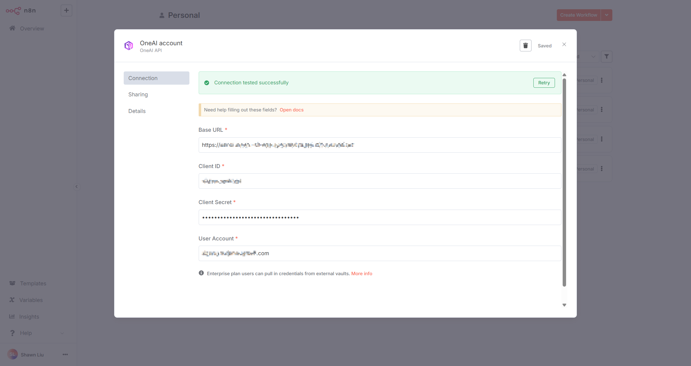Collapse sidebar with chevron arrow

pos(77,187)
